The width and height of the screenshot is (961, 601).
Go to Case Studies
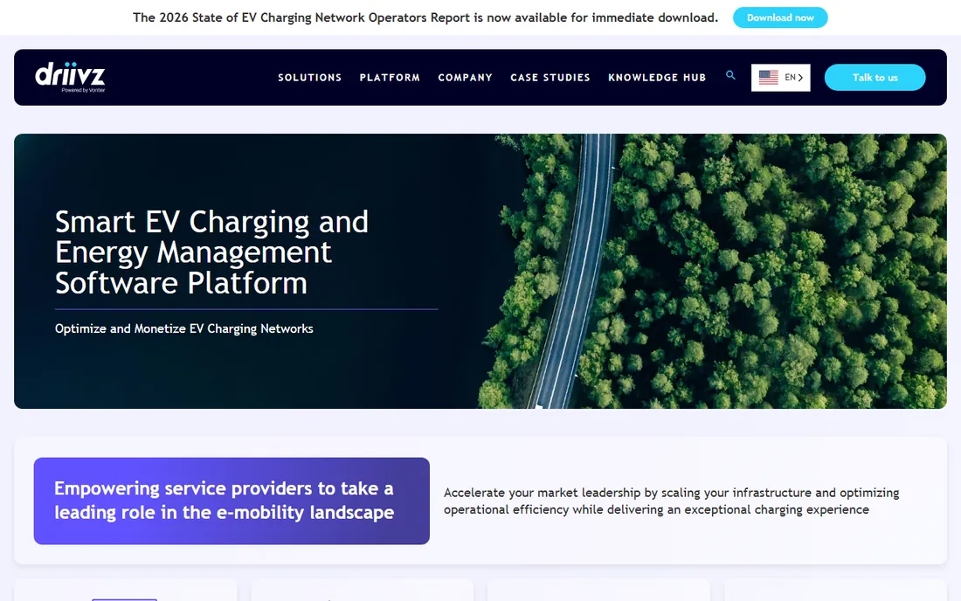click(x=550, y=78)
